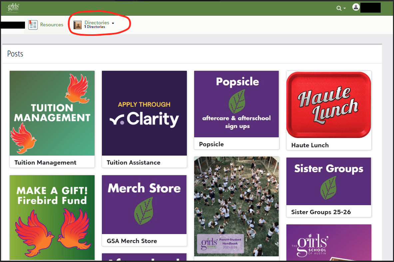Click the GSA Merch Store title link
The width and height of the screenshot is (394, 262).
(x=132, y=241)
